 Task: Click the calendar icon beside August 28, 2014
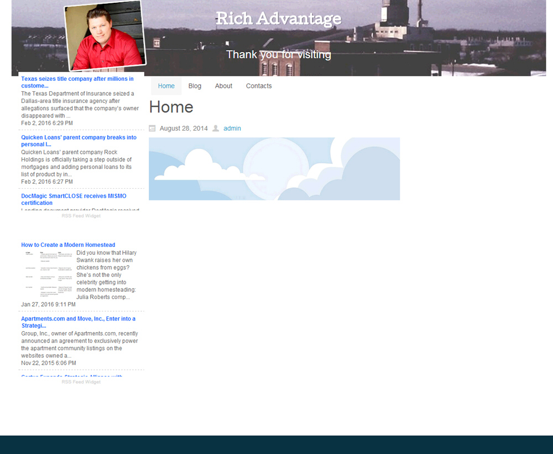[x=153, y=128]
